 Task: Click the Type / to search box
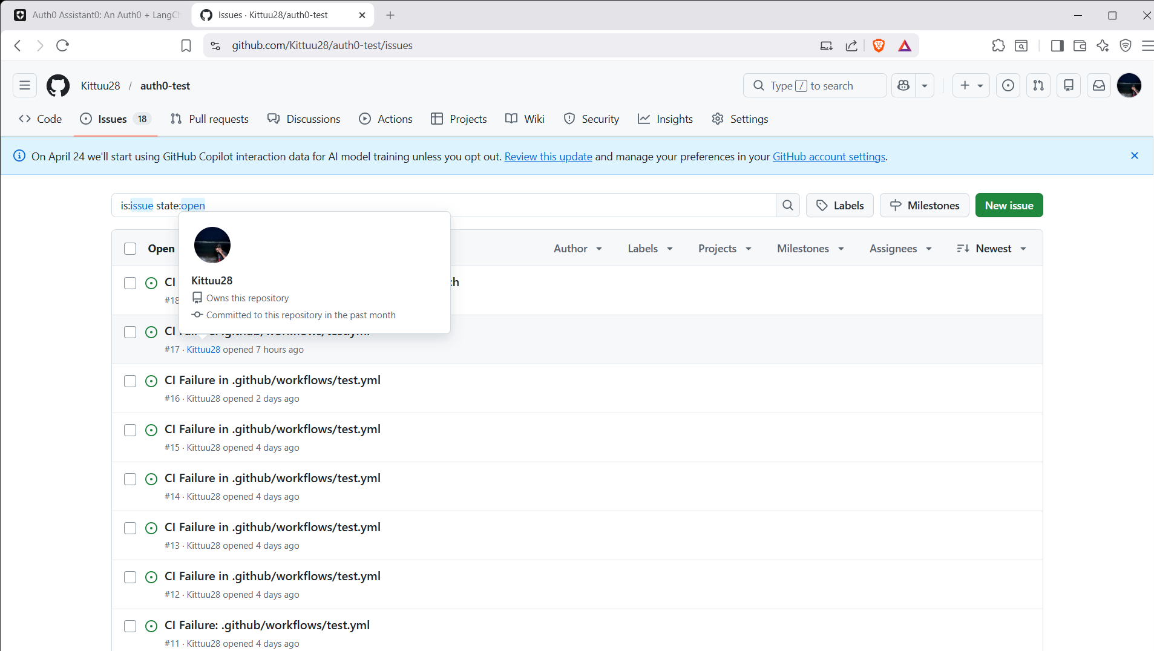tap(815, 86)
